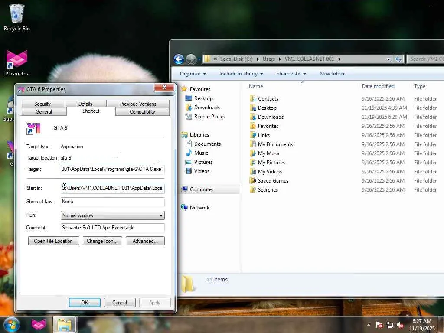444x333 pixels.
Task: Select the Plasmafox desktop shortcut
Action: coord(17,63)
